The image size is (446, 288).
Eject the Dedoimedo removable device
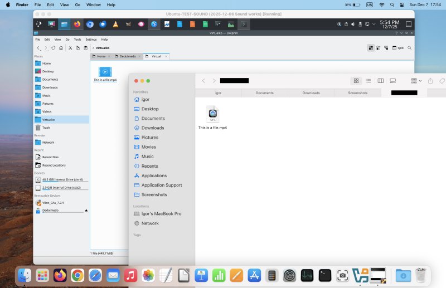pyautogui.click(x=86, y=211)
